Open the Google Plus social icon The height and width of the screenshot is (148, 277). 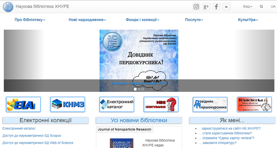coord(206,7)
